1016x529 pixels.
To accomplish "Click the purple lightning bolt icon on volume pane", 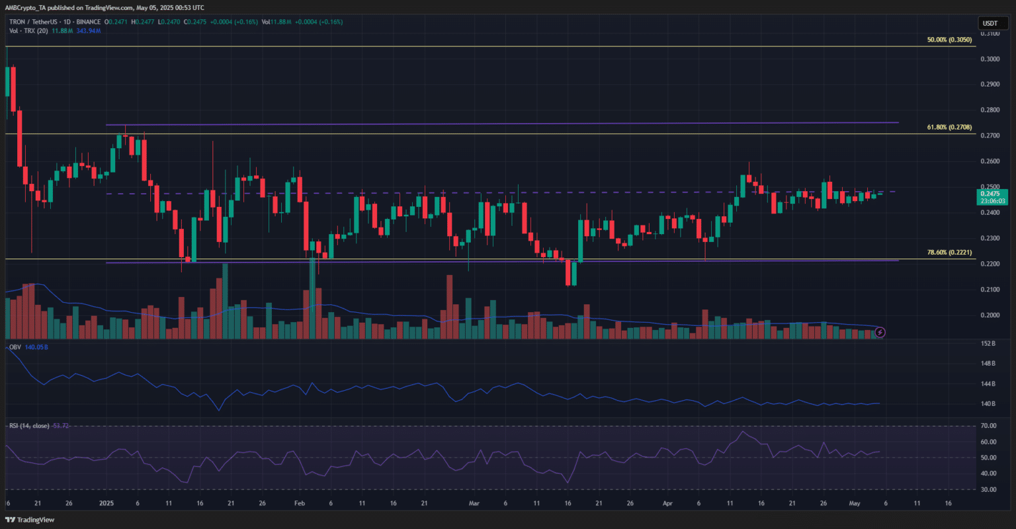I will [x=880, y=332].
